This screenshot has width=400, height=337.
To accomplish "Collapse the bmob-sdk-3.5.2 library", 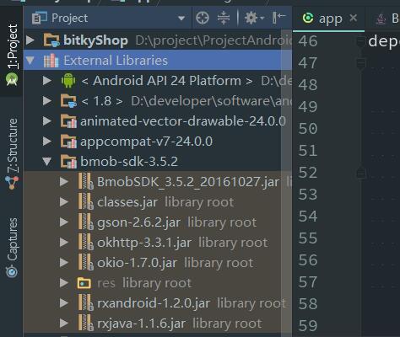I will (x=46, y=162).
